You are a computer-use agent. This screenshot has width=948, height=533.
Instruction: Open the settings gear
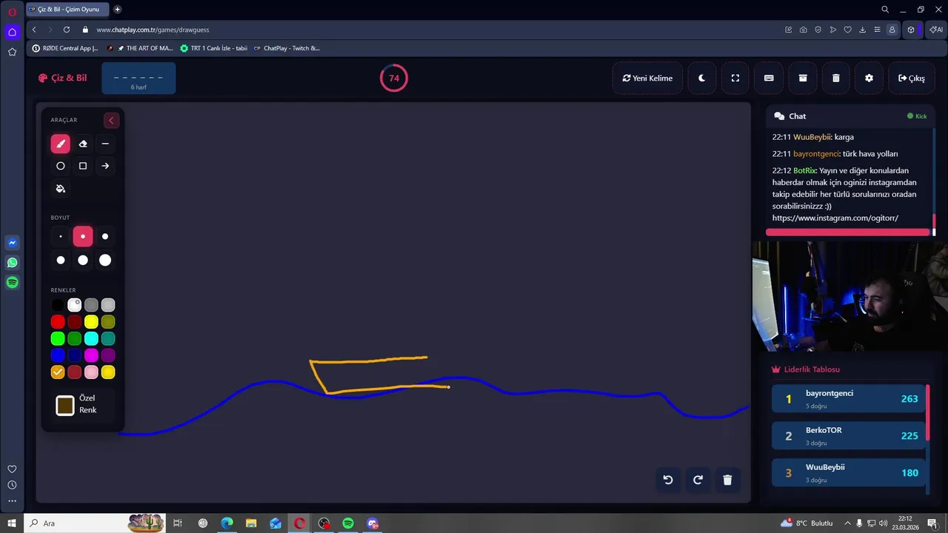click(x=869, y=78)
